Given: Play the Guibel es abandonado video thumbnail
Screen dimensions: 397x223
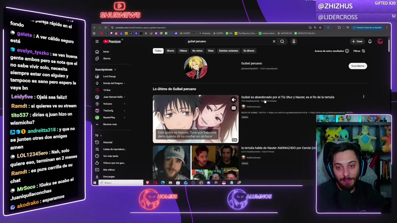Looking at the screenshot, I should [x=195, y=119].
